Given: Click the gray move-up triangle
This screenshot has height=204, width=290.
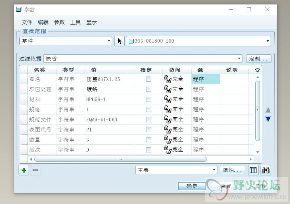Looking at the screenshot, I should (x=268, y=110).
